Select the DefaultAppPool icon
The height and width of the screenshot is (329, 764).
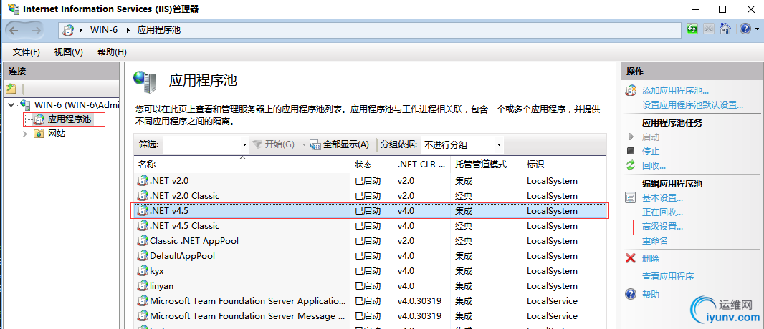click(143, 256)
